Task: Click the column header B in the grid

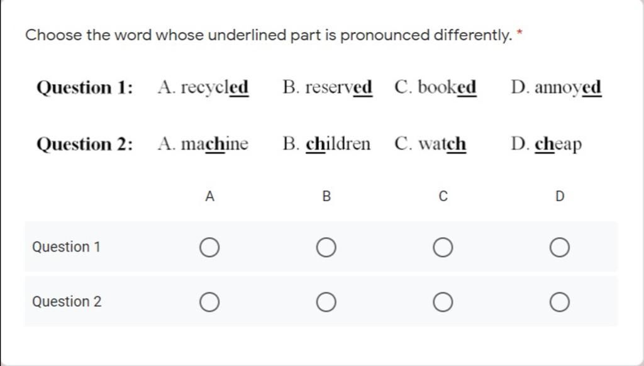Action: point(326,196)
